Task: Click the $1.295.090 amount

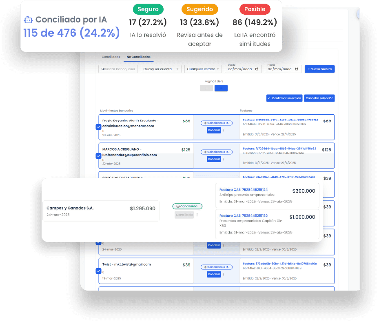Action: pyautogui.click(x=143, y=209)
